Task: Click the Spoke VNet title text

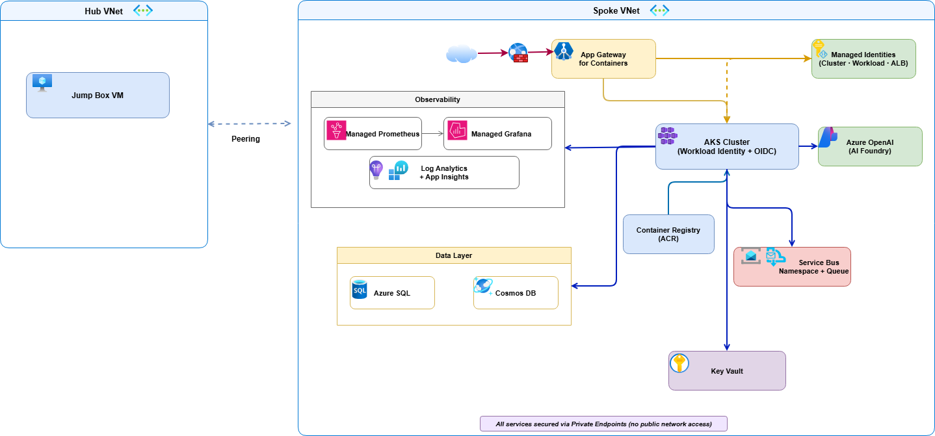Action: [x=616, y=11]
